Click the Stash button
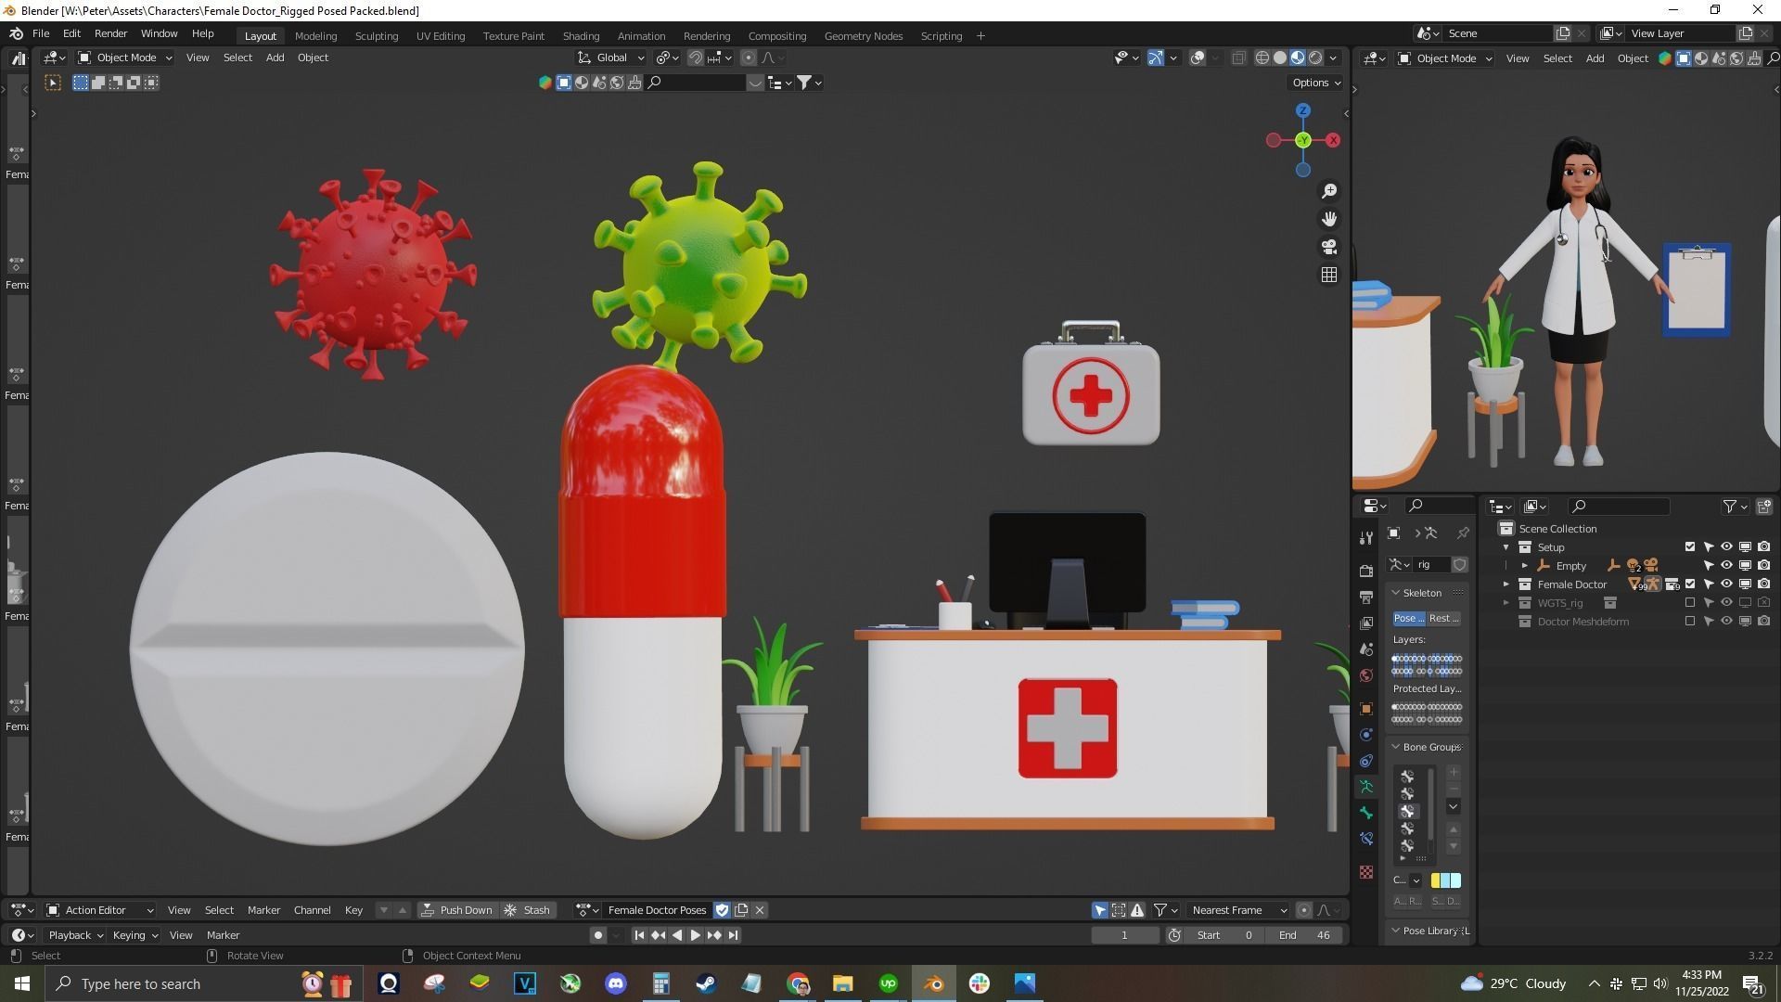This screenshot has width=1781, height=1002. click(528, 910)
